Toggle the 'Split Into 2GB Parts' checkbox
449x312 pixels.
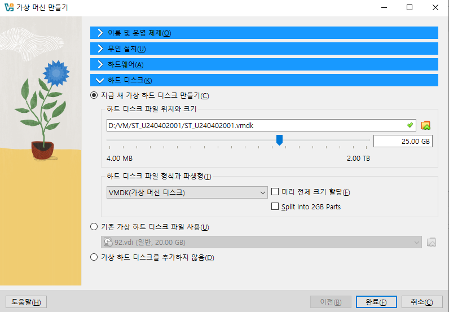tap(275, 206)
